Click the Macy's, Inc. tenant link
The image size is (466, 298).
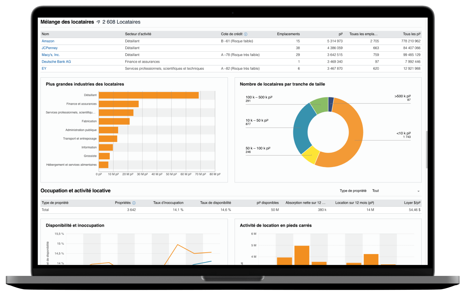[51, 55]
